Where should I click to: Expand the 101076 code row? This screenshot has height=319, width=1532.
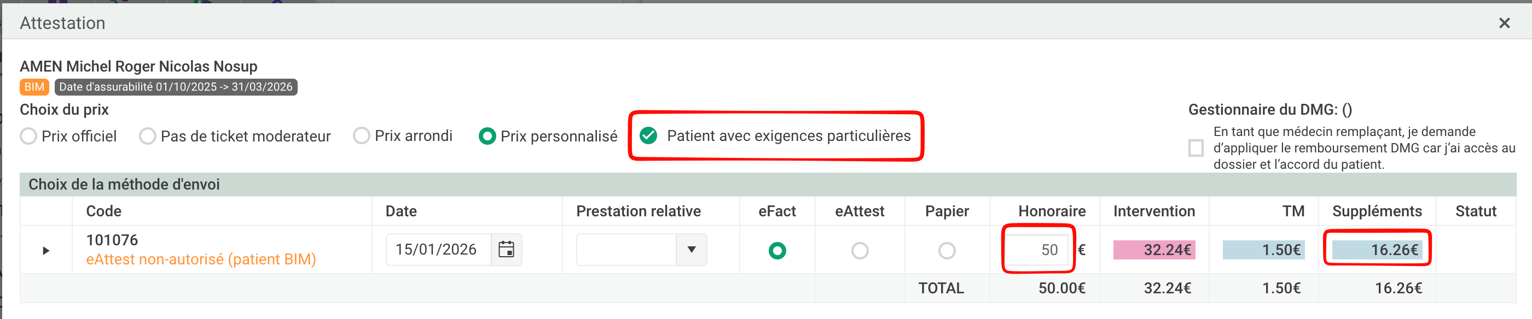(x=46, y=251)
